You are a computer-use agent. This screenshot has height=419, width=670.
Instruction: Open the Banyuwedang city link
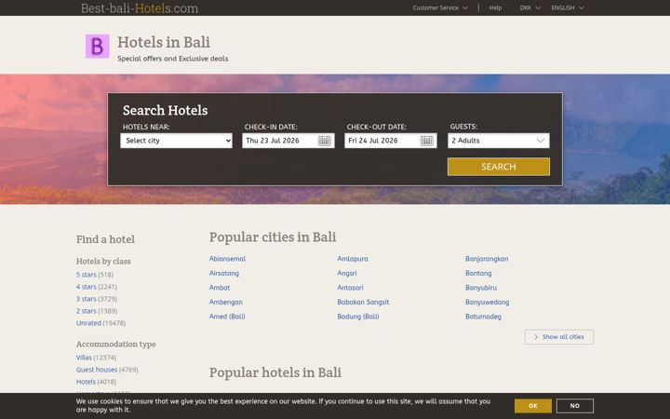pyautogui.click(x=487, y=302)
